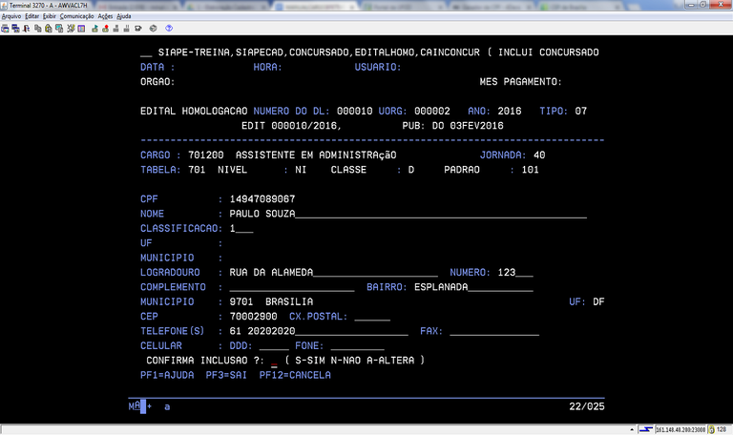The image size is (733, 435).
Task: Click the copy icon in the toolbar
Action: tap(37, 29)
